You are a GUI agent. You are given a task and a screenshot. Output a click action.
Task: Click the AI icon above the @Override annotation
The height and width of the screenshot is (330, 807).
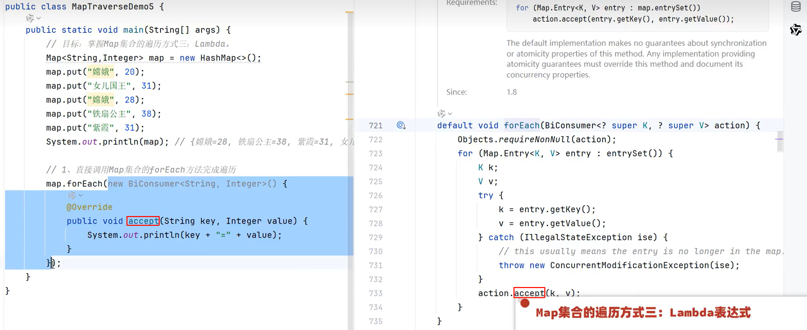coord(72,195)
